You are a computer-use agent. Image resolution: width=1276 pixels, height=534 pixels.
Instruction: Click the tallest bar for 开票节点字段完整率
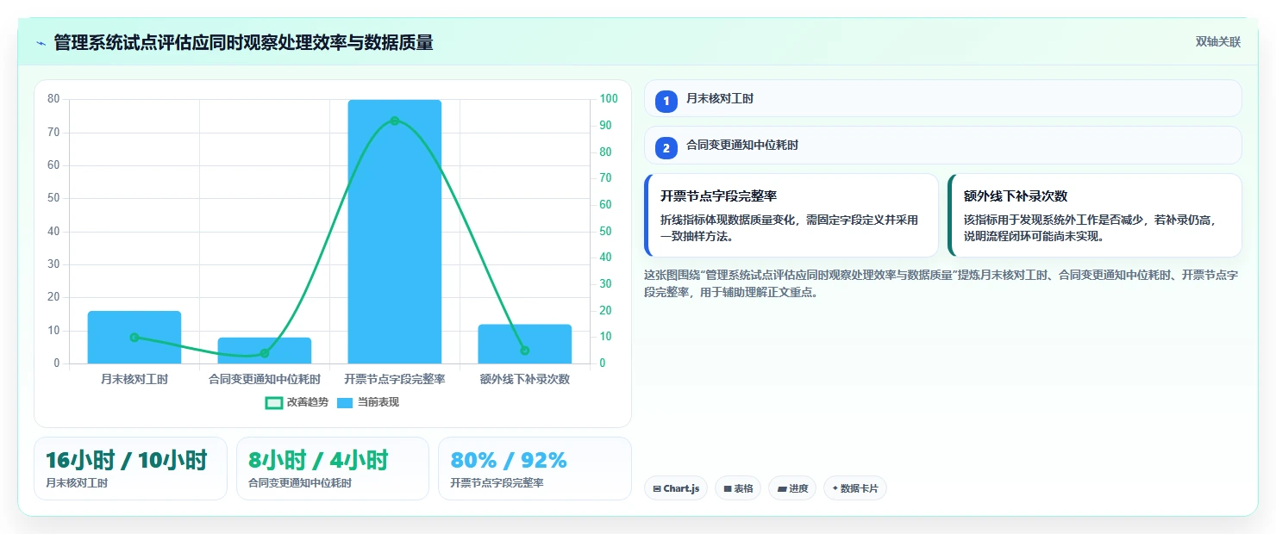395,232
